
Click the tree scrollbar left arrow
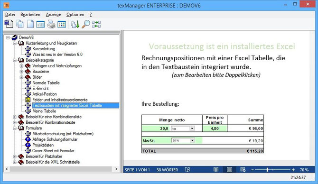[x=7, y=169]
